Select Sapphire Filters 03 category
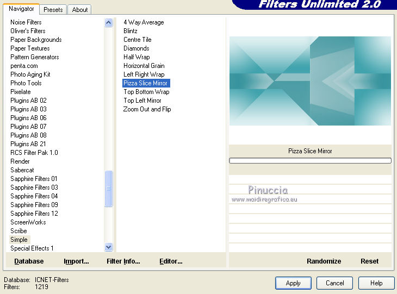 [x=34, y=187]
